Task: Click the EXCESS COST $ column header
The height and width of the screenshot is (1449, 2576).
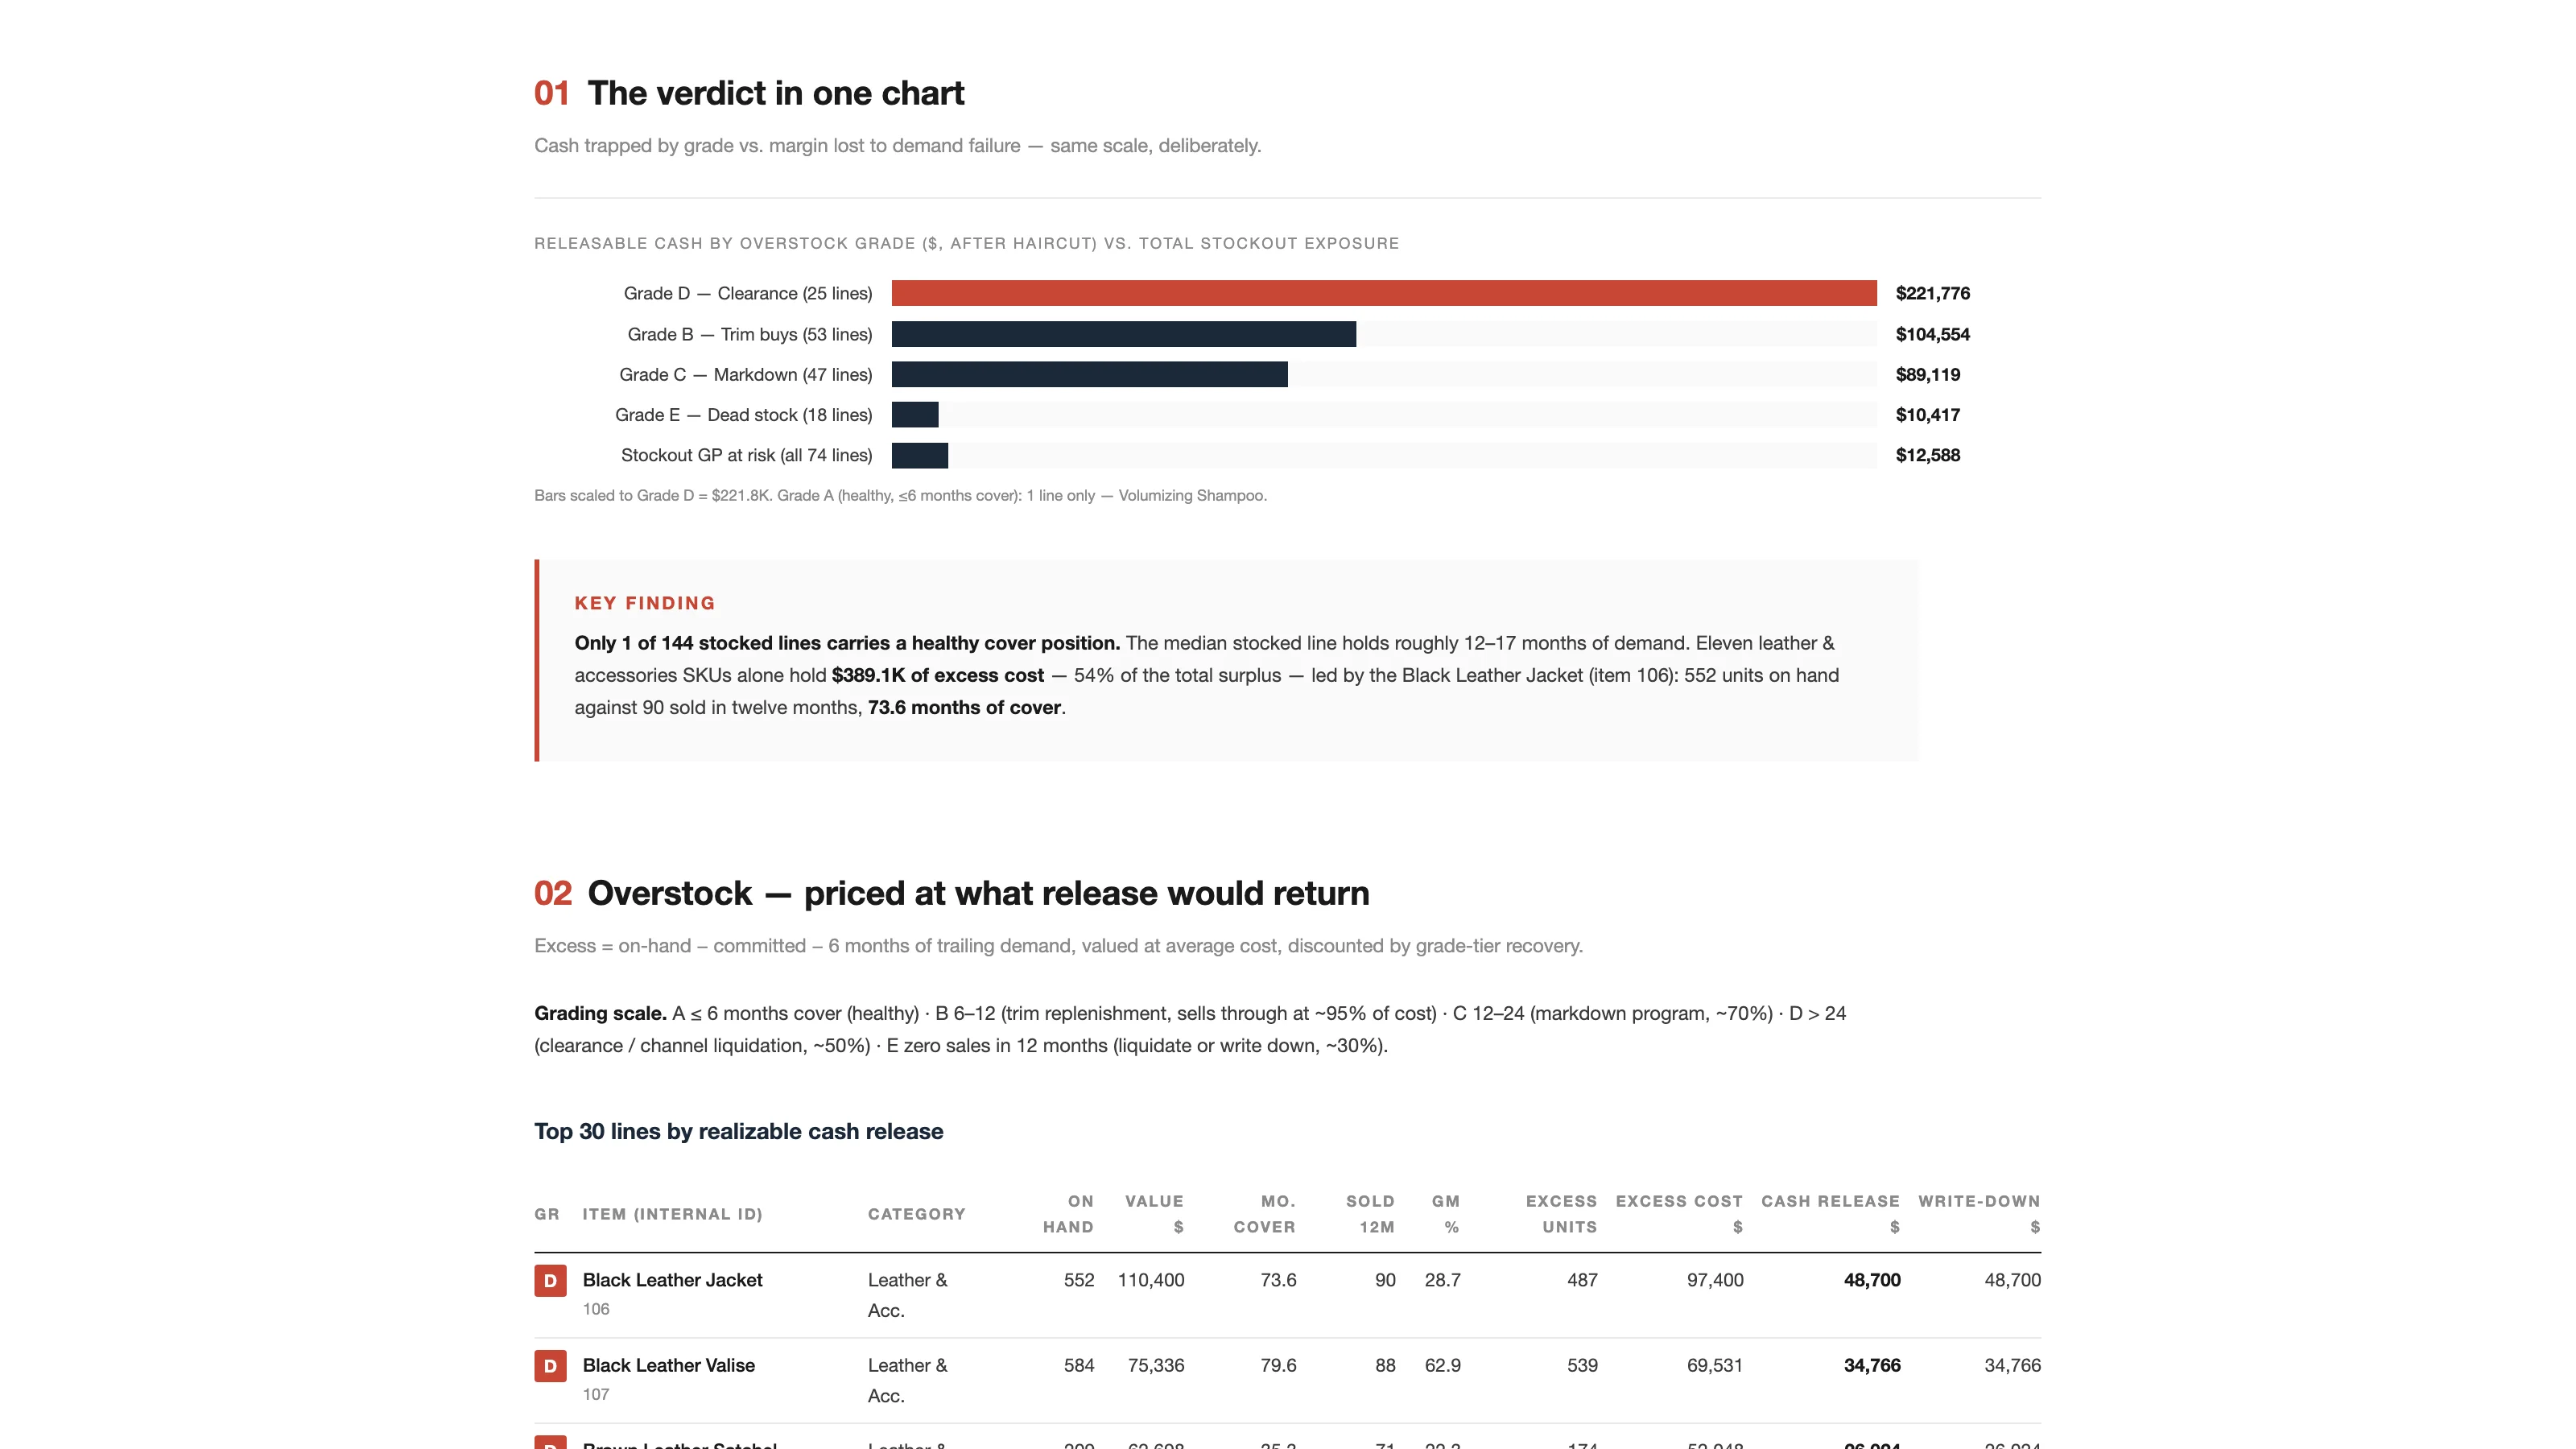Action: tap(1679, 1214)
